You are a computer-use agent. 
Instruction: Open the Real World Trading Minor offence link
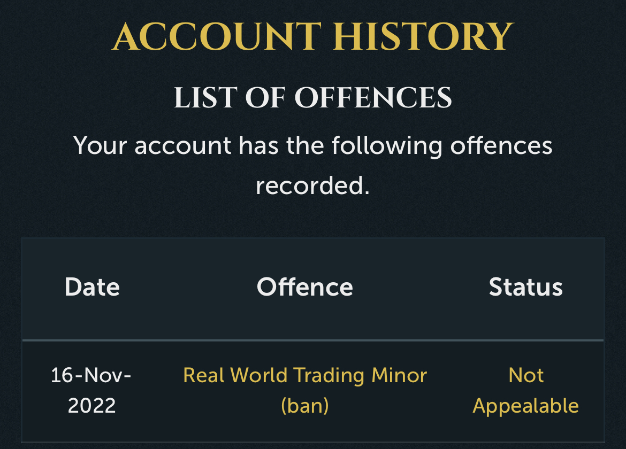tap(305, 390)
